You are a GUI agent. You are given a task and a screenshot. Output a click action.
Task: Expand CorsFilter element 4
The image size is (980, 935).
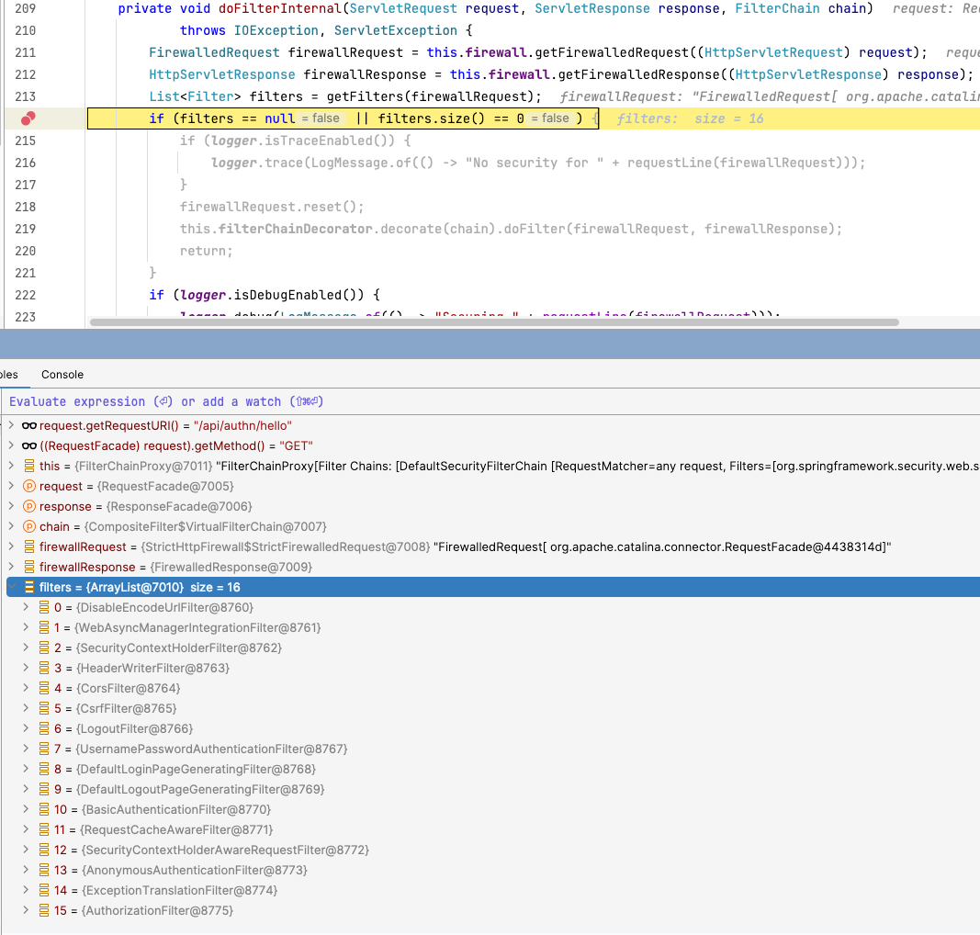tap(26, 688)
